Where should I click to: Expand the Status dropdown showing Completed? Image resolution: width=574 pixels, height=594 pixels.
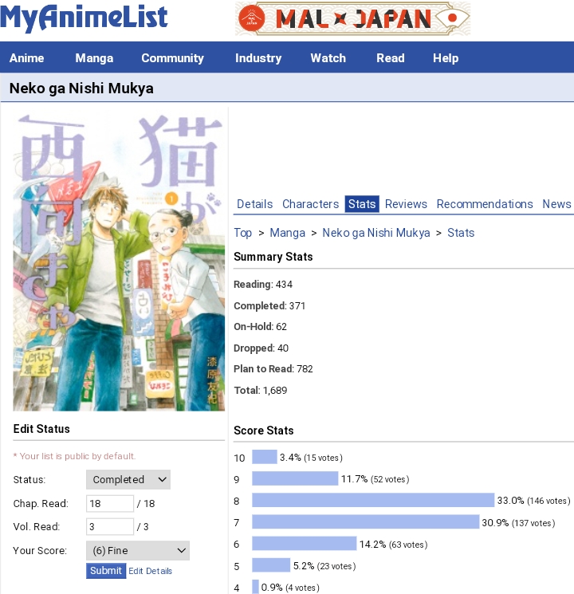(x=128, y=480)
